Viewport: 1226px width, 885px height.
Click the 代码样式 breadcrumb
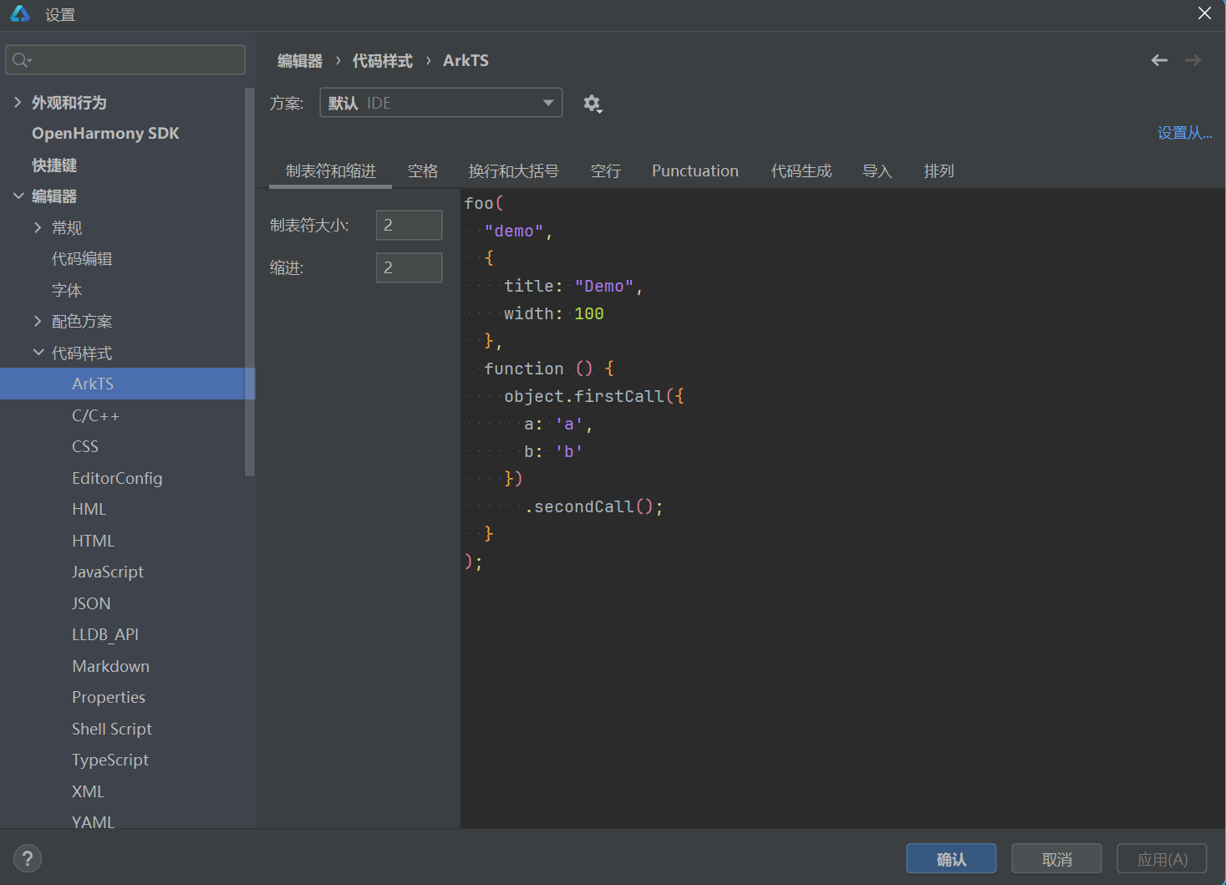point(383,61)
